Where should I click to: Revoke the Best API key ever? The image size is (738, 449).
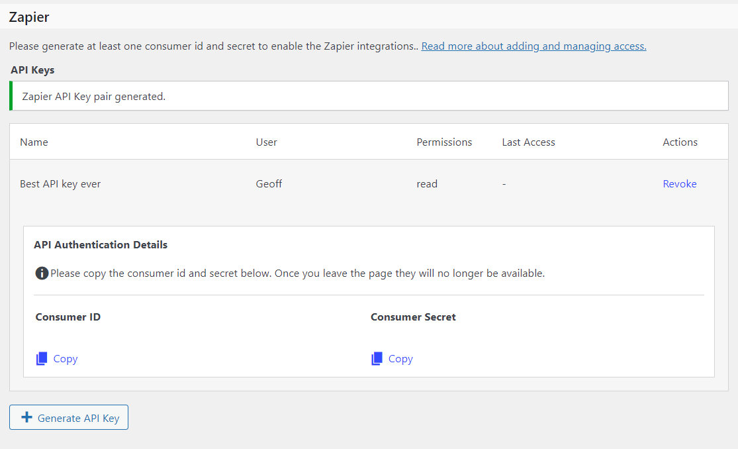point(680,183)
